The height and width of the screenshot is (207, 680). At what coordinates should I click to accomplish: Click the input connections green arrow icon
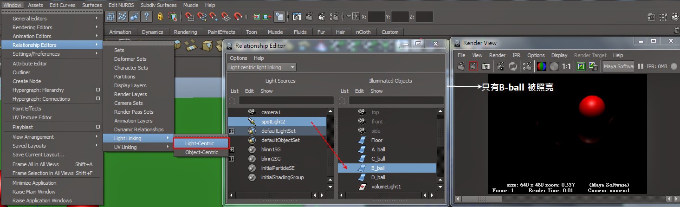pyautogui.click(x=257, y=17)
